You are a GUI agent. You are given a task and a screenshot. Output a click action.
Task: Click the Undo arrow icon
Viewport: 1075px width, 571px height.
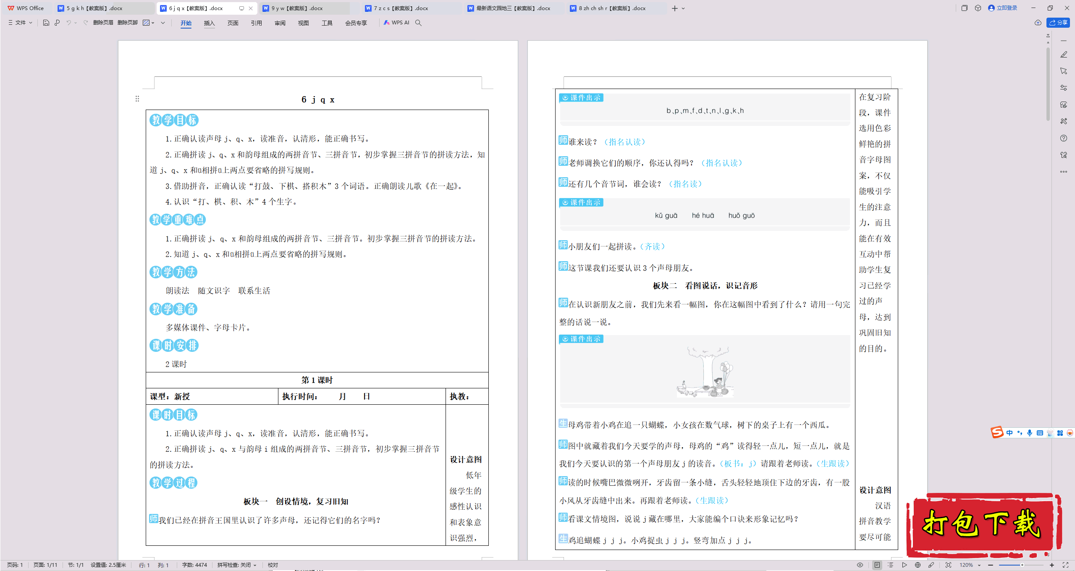pos(68,23)
